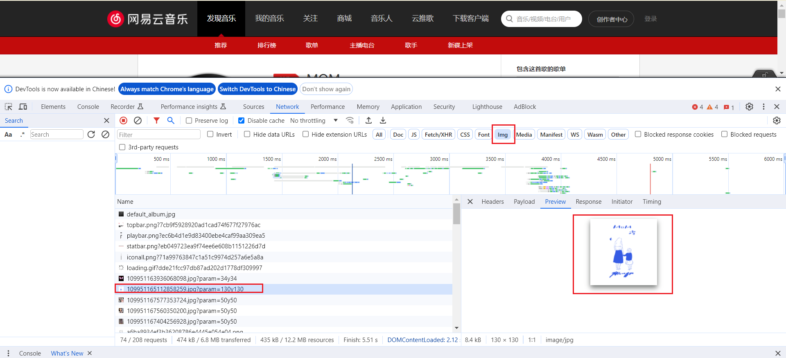Image resolution: width=786 pixels, height=358 pixels.
Task: Open the Timing tab of request
Action: [652, 202]
